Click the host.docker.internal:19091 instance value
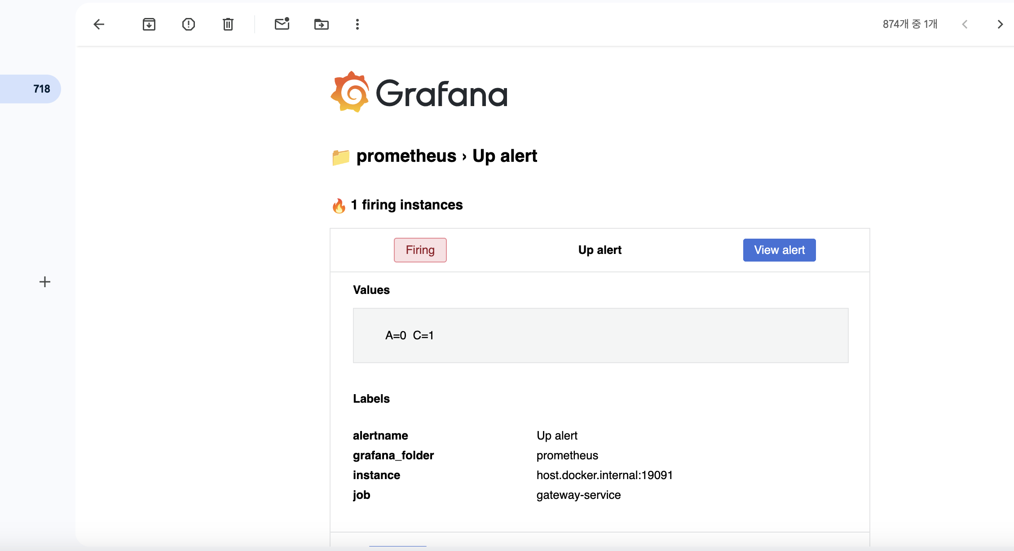This screenshot has height=551, width=1014. 604,475
